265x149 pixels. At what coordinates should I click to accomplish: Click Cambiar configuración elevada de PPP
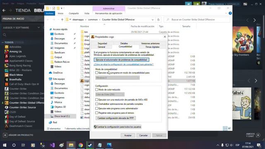pos(116,118)
